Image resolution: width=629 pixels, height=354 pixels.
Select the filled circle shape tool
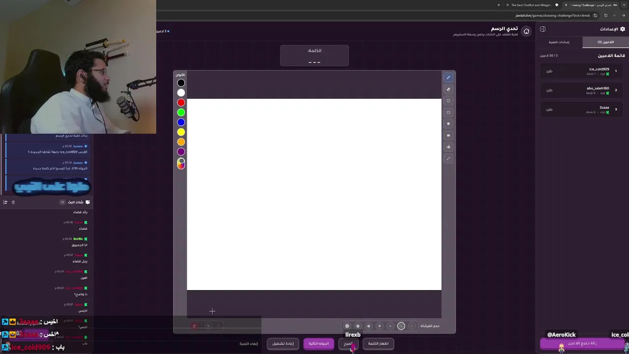click(448, 124)
